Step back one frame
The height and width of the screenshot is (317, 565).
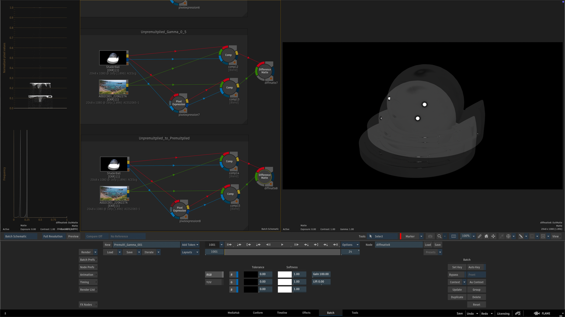pos(268,245)
